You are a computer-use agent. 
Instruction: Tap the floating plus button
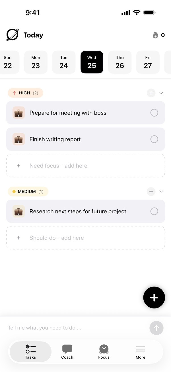(x=154, y=297)
